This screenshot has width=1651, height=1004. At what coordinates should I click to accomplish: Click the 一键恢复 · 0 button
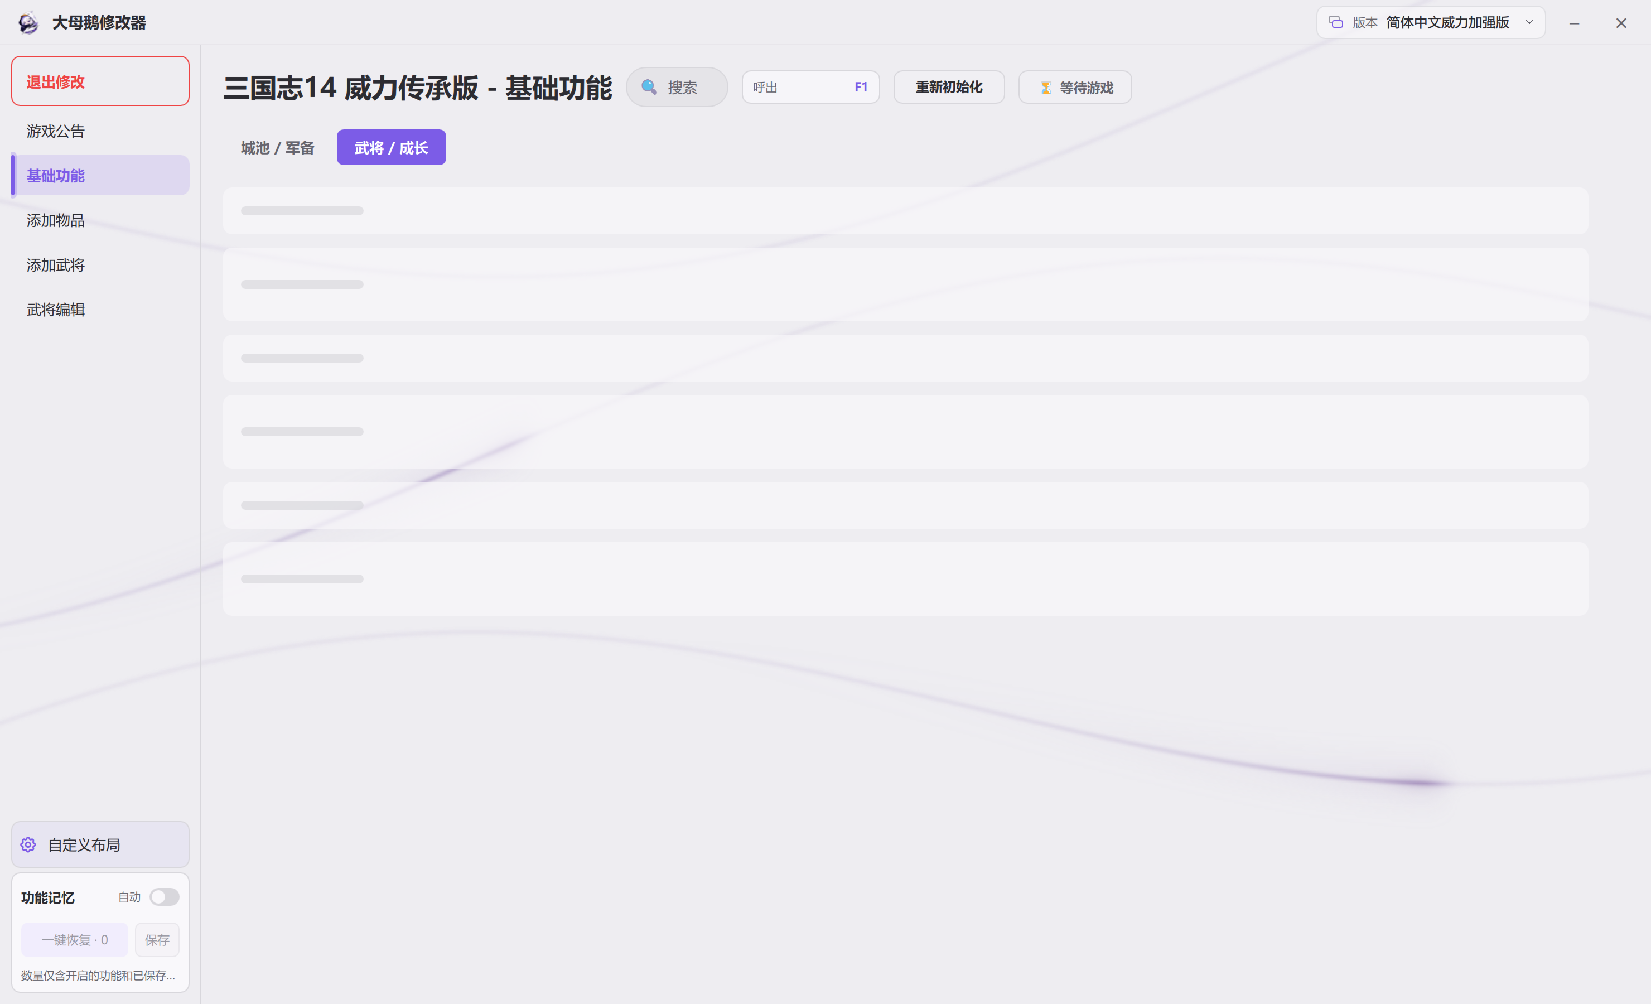coord(74,940)
